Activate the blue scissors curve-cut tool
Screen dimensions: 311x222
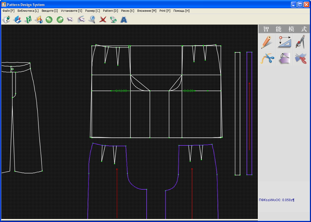click(x=267, y=58)
